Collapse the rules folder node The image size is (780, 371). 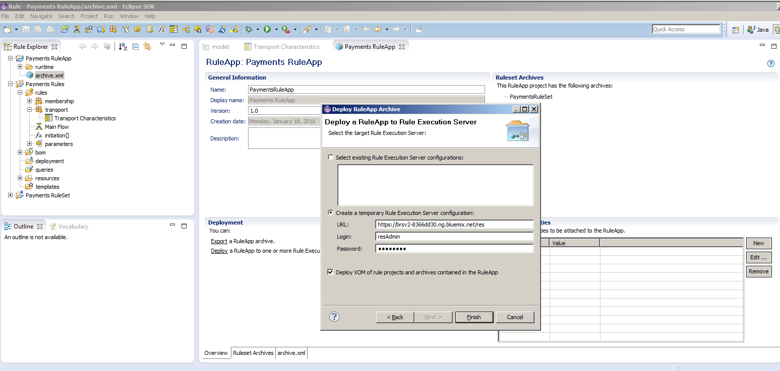pyautogui.click(x=20, y=93)
